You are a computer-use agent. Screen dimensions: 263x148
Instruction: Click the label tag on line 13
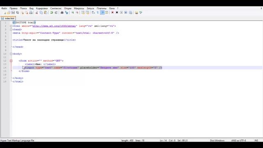[x=40, y=64]
